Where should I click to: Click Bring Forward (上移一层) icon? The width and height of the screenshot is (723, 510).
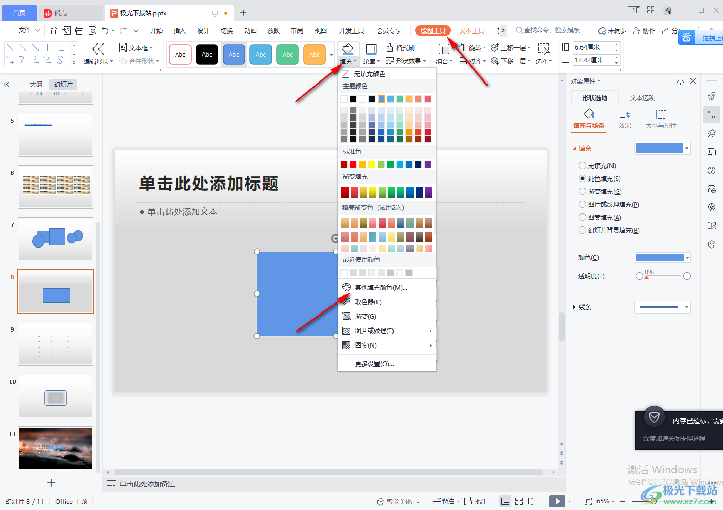(495, 47)
